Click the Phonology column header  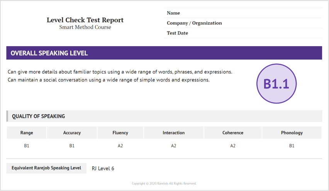point(292,133)
